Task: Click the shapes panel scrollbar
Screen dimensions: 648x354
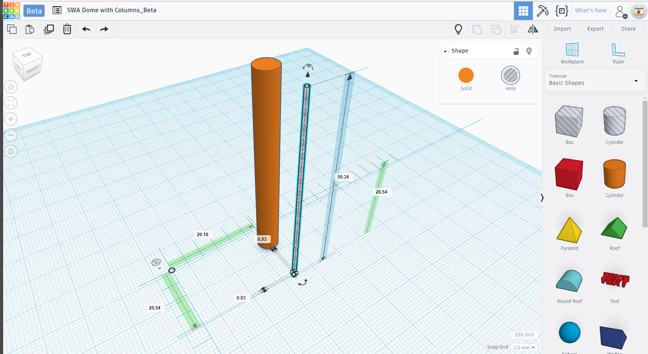Action: click(645, 164)
